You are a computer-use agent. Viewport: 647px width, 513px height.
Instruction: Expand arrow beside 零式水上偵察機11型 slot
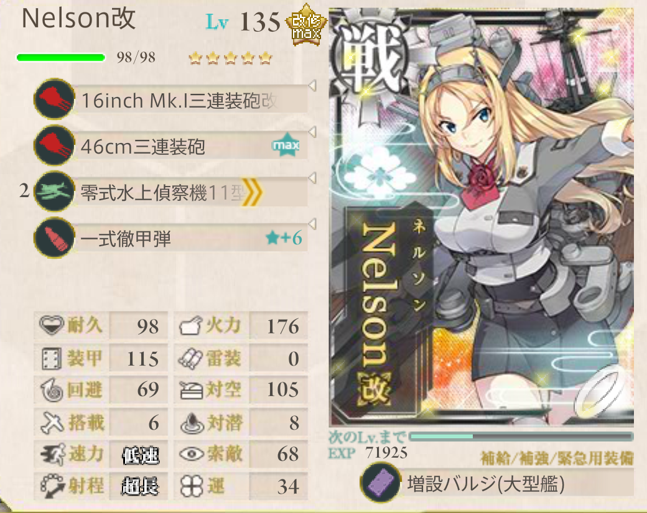(312, 178)
